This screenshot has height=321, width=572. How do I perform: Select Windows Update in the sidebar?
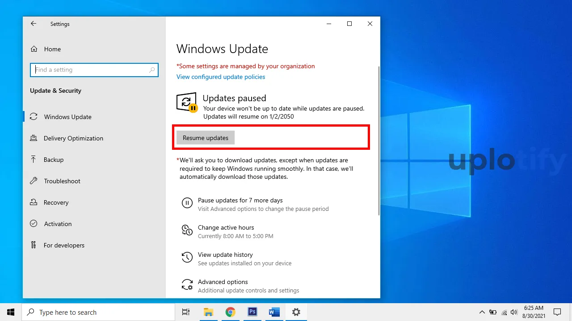67,117
